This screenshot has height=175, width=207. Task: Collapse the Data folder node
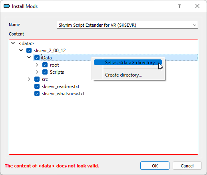pyautogui.click(x=29, y=57)
